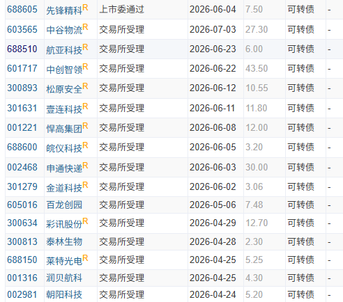Open 彩讯股份 stock name link
Viewport: 343px width, 302px height.
(x=64, y=224)
